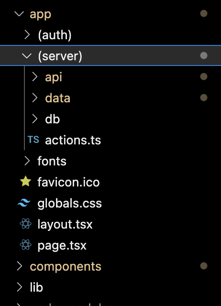
Task: Select the (server) folder name
Action: [60, 56]
